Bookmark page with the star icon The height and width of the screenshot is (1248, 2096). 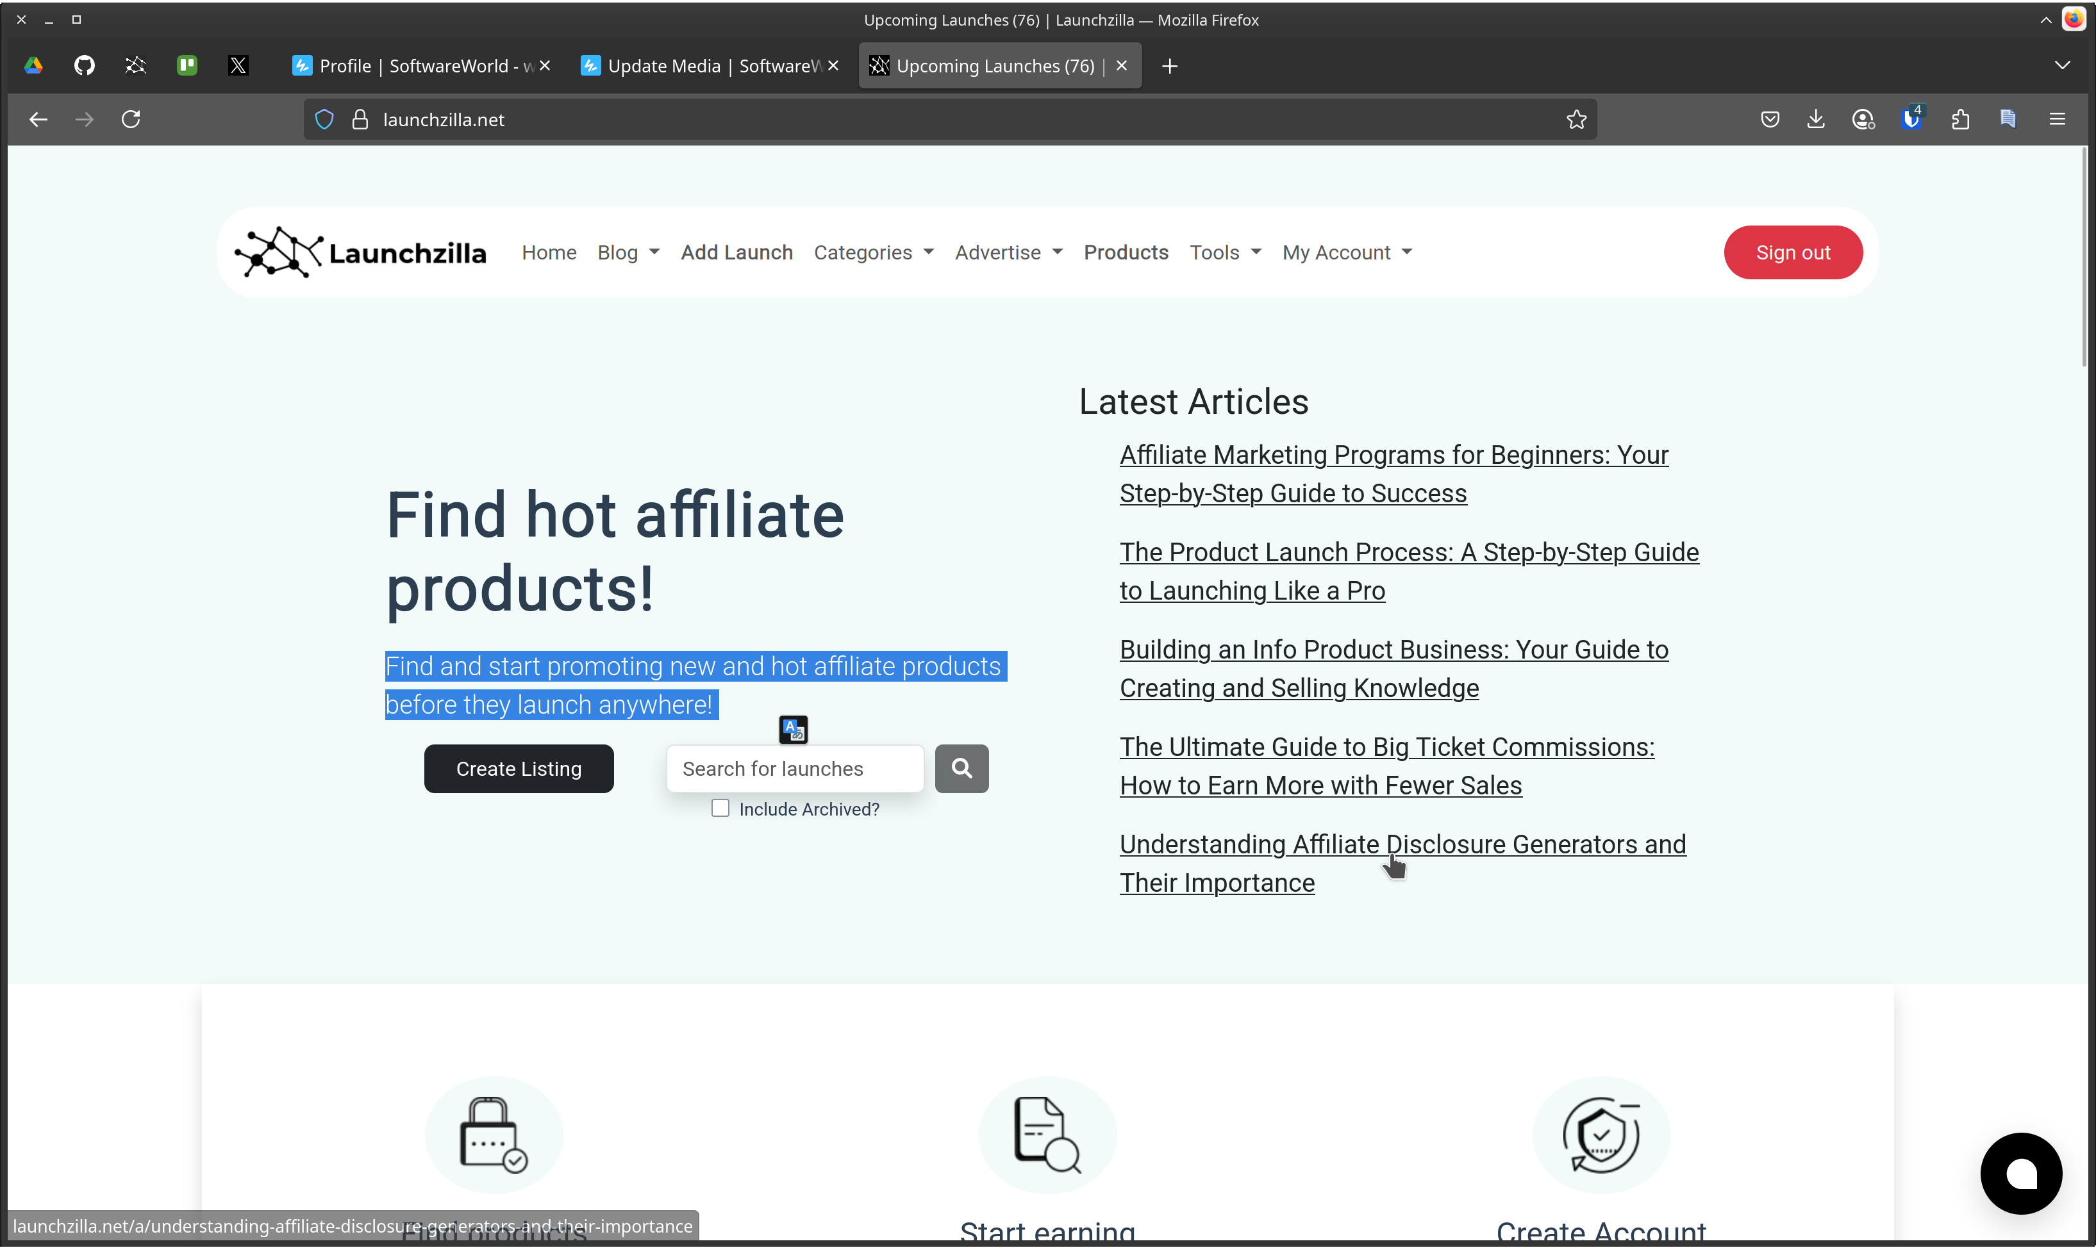coord(1576,119)
